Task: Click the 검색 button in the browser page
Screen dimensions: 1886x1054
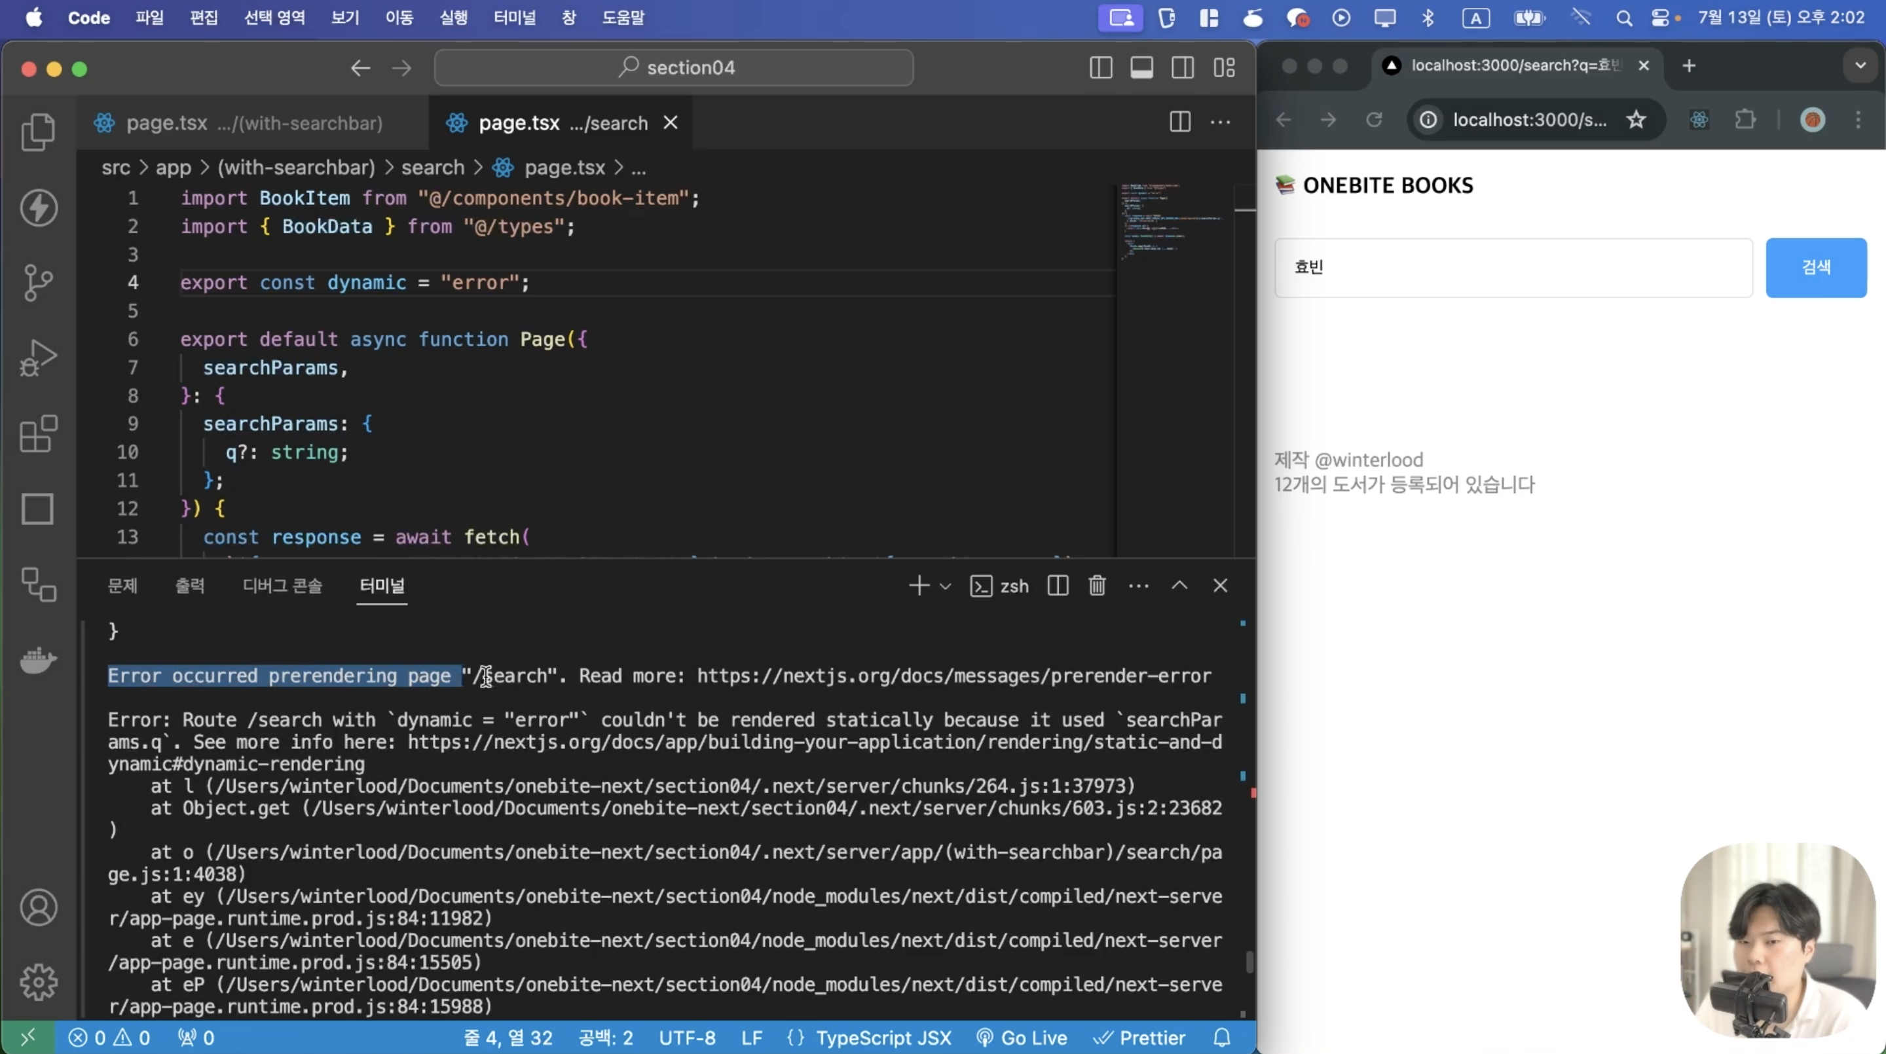Action: pyautogui.click(x=1816, y=267)
